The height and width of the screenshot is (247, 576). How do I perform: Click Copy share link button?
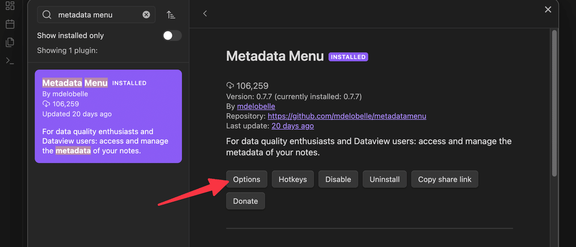coord(445,180)
